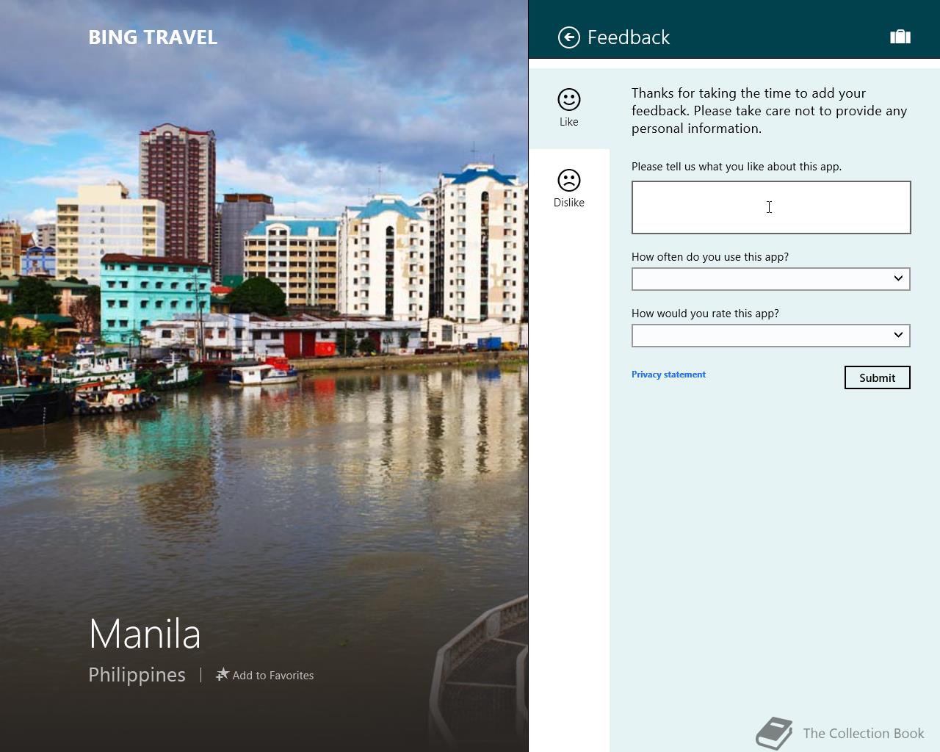Screen dimensions: 940x752
Task: Click the Feedback panel title text
Action: [x=629, y=37]
